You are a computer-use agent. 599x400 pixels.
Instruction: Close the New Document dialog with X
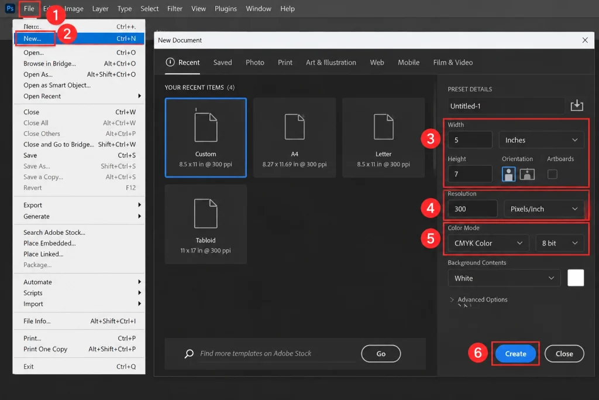585,40
